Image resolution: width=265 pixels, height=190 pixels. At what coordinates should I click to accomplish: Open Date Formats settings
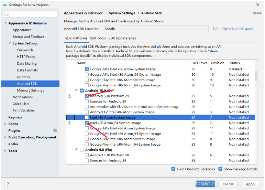[27, 70]
